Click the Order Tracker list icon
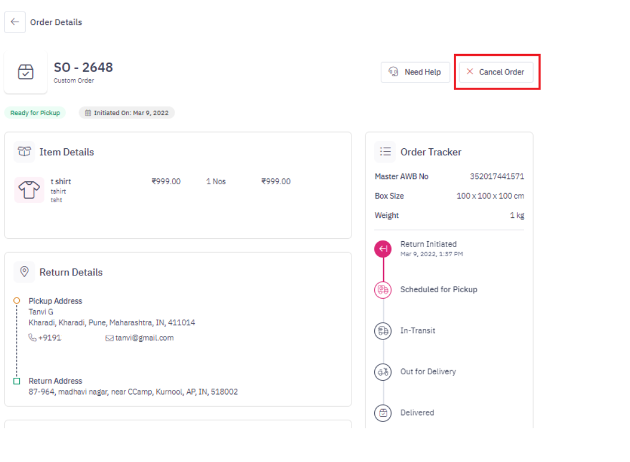Viewport: 630px width, 462px height. (x=385, y=152)
